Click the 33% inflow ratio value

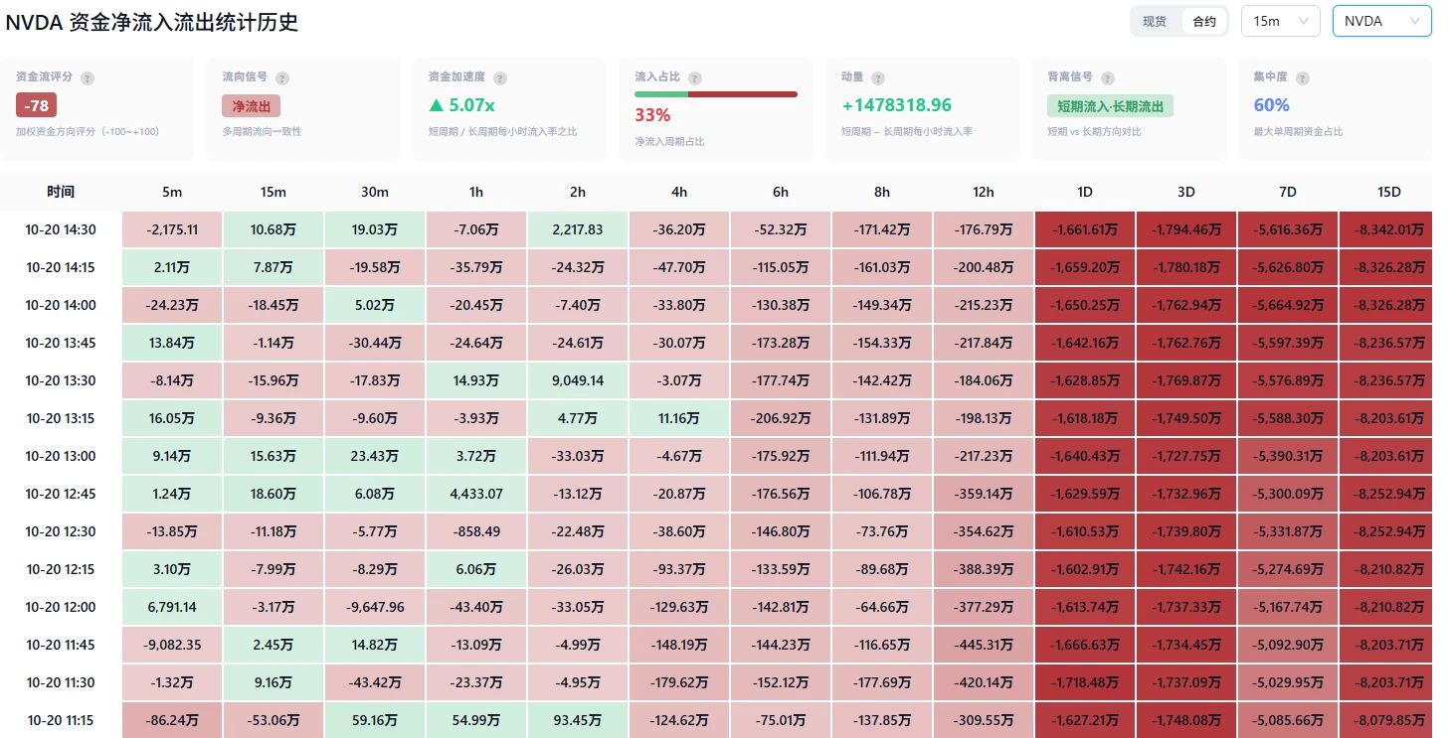click(x=652, y=115)
